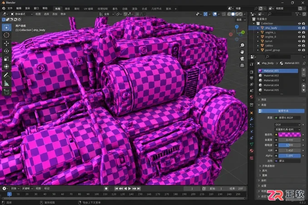Open the Physics properties tab
Image resolution: width=308 pixels, height=205 pixels.
252,132
